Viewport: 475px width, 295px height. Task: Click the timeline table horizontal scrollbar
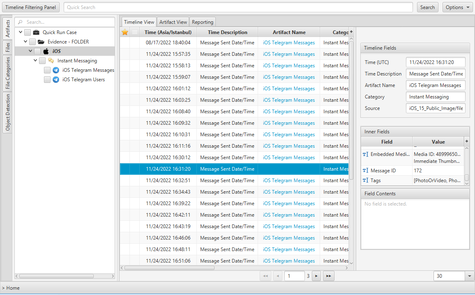point(169,268)
